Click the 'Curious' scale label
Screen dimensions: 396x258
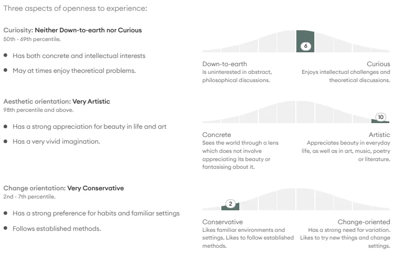click(379, 64)
